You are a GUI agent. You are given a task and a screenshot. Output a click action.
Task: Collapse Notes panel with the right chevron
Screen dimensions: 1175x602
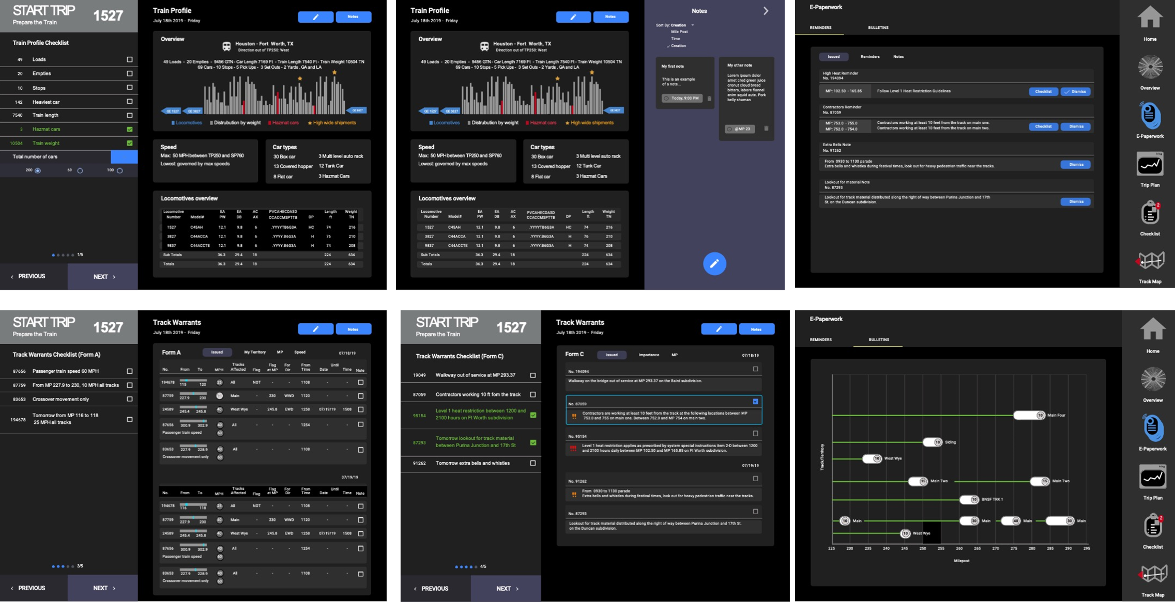coord(766,11)
